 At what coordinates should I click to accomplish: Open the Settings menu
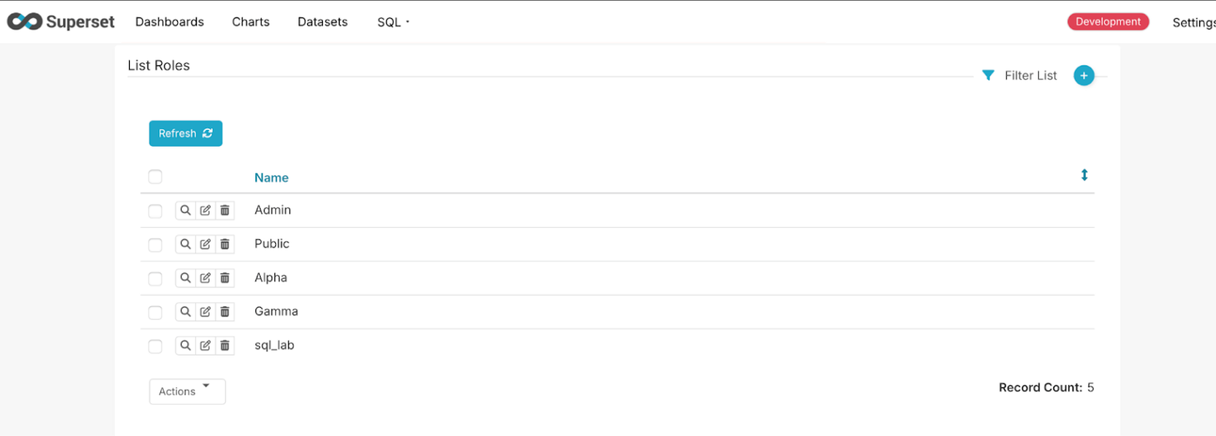(1193, 22)
